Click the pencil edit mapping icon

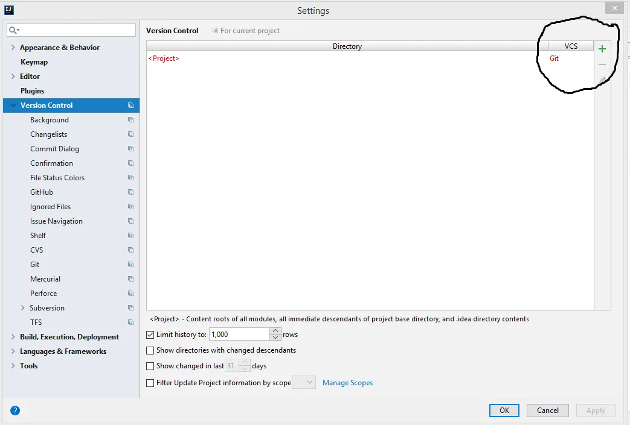(602, 81)
